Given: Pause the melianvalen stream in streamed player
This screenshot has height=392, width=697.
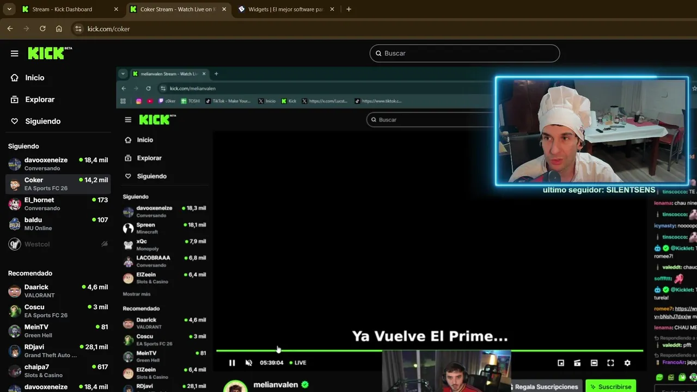Looking at the screenshot, I should pyautogui.click(x=232, y=363).
